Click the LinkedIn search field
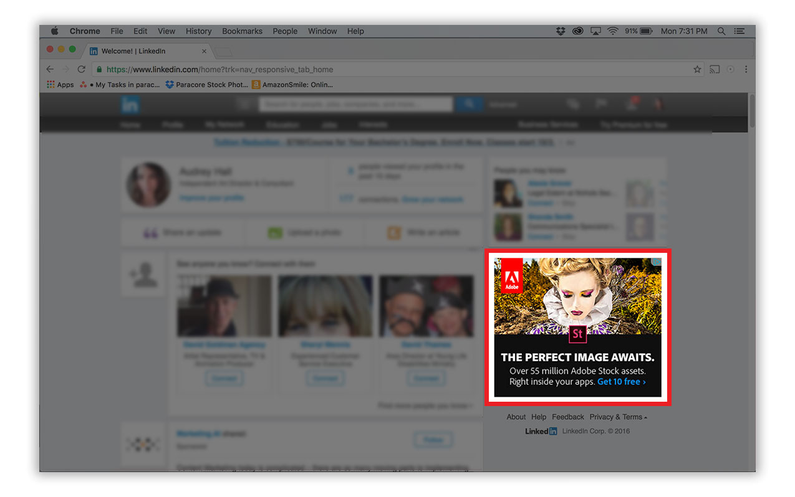795x497 pixels. pyautogui.click(x=356, y=104)
